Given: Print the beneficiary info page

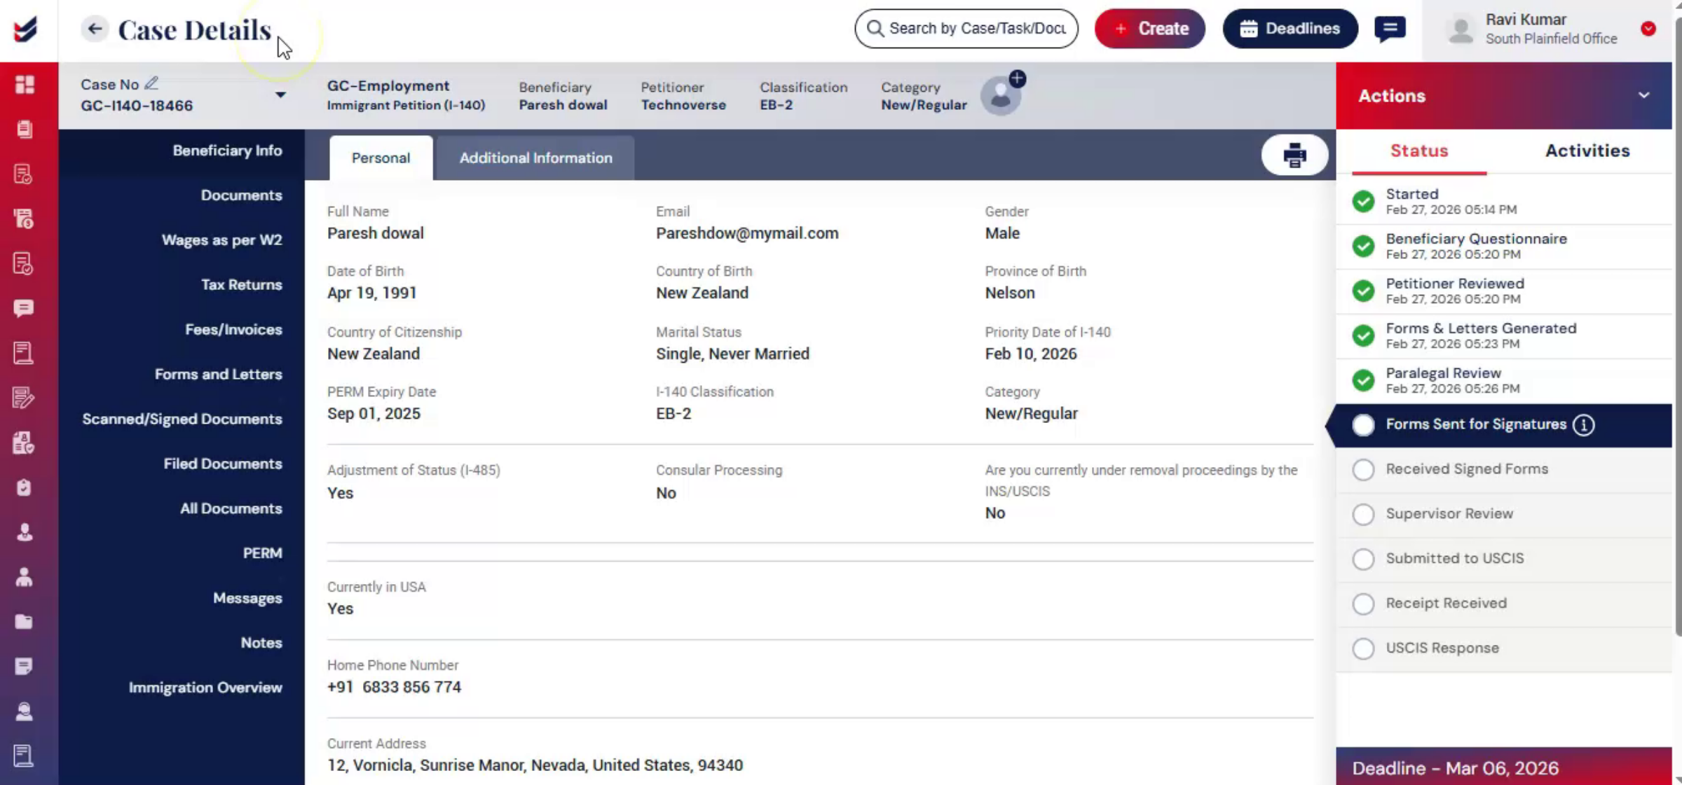Looking at the screenshot, I should pyautogui.click(x=1294, y=155).
